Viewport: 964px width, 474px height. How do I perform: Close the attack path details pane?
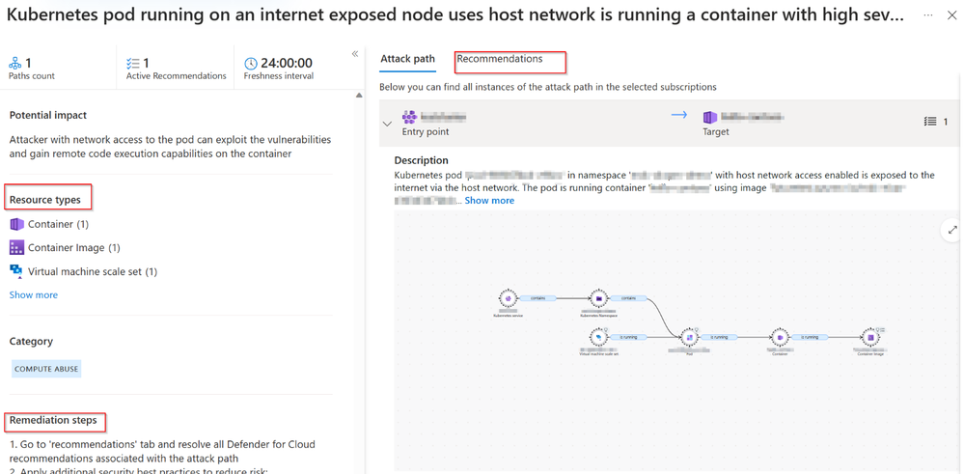click(x=951, y=16)
